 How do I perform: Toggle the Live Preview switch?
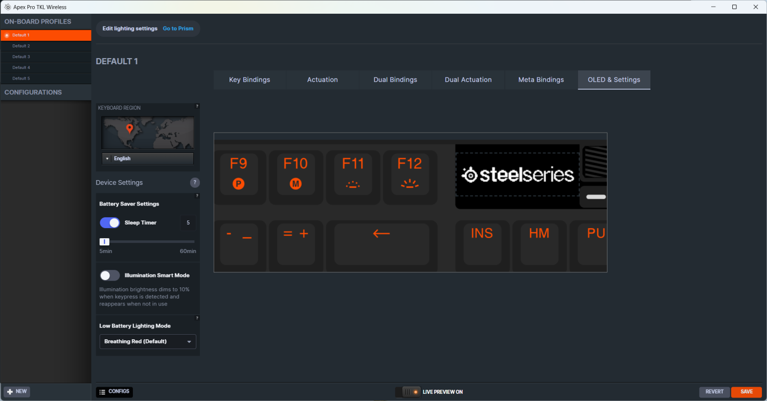pyautogui.click(x=408, y=392)
